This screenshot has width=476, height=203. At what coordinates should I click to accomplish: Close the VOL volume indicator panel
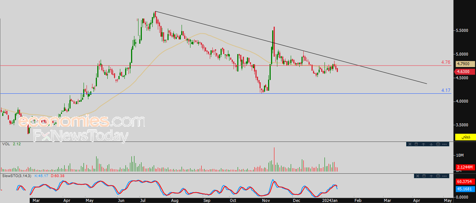tap(410, 144)
